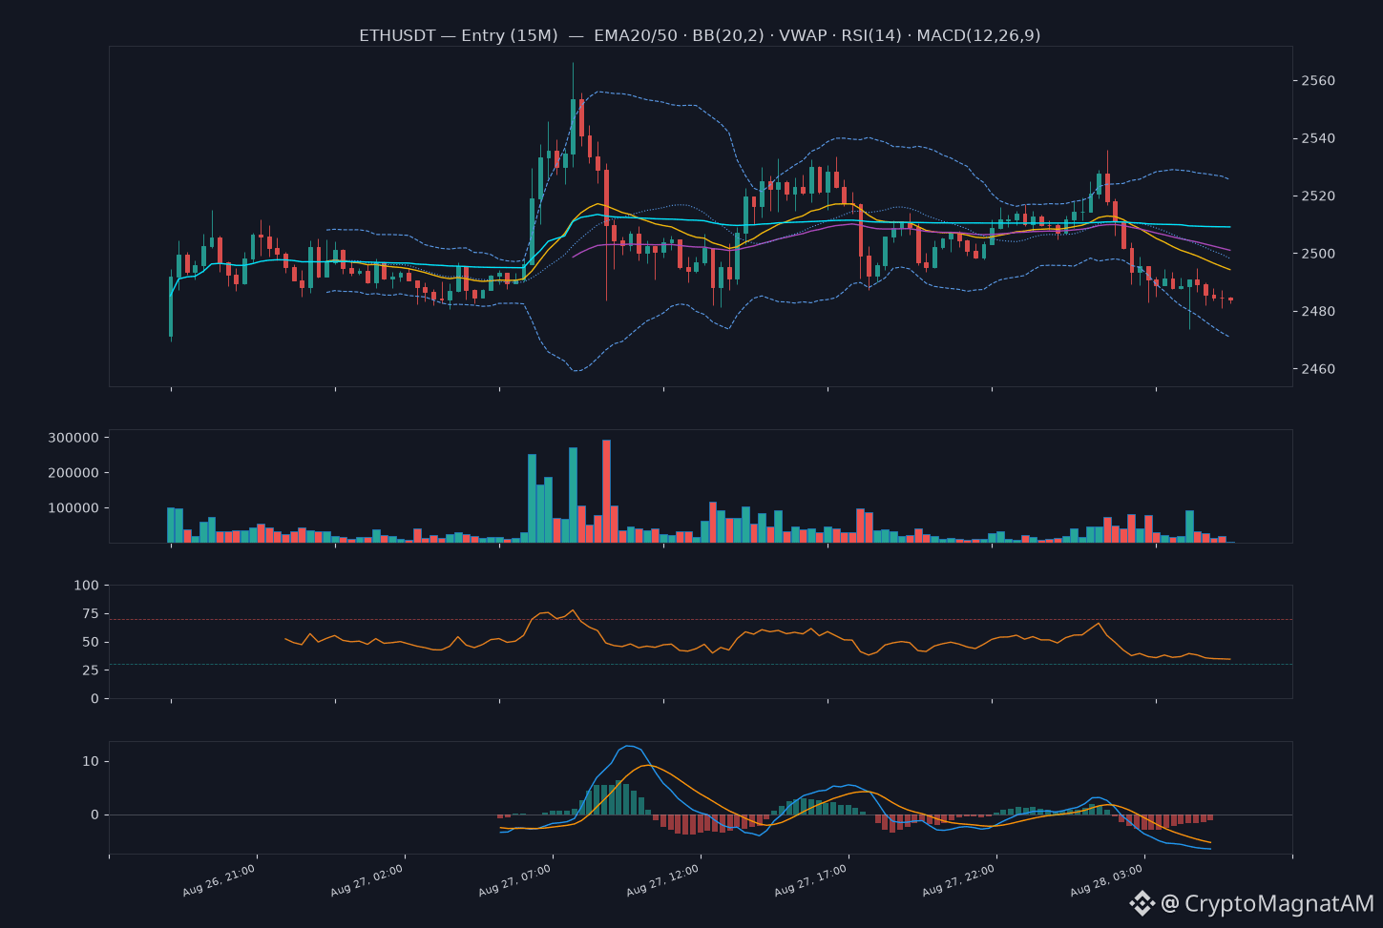Click the tallest red volume bar
The height and width of the screenshot is (928, 1383).
606,491
